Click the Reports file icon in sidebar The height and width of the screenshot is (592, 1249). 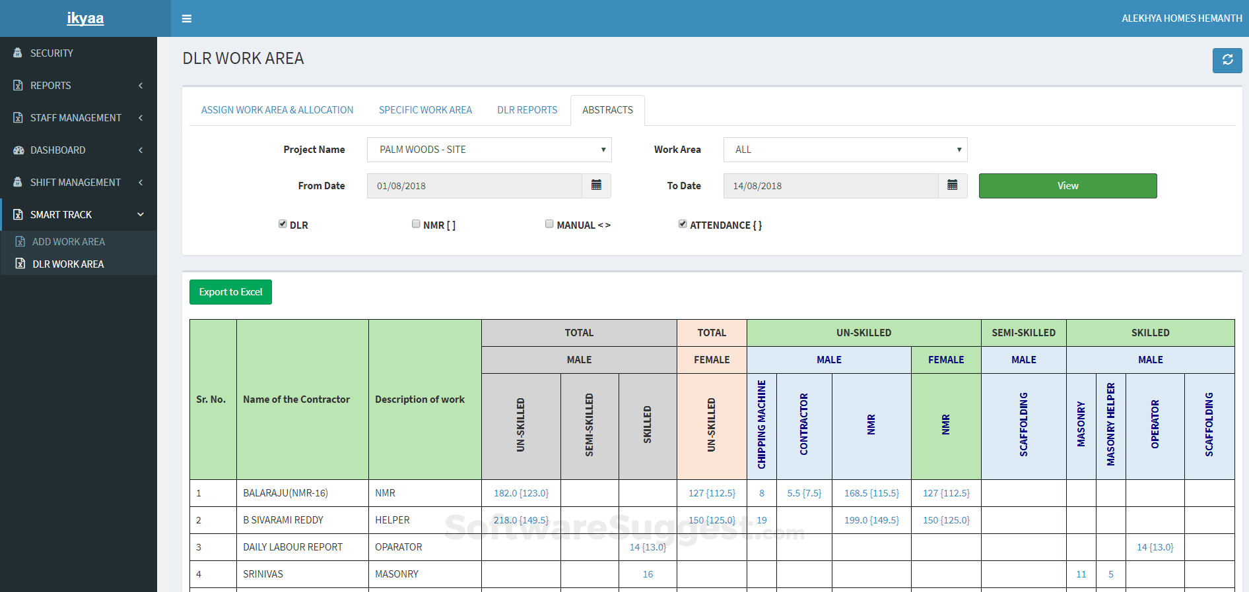tap(18, 86)
